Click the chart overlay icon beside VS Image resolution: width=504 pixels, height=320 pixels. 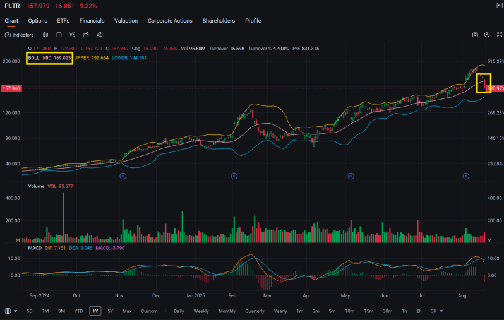tap(86, 35)
